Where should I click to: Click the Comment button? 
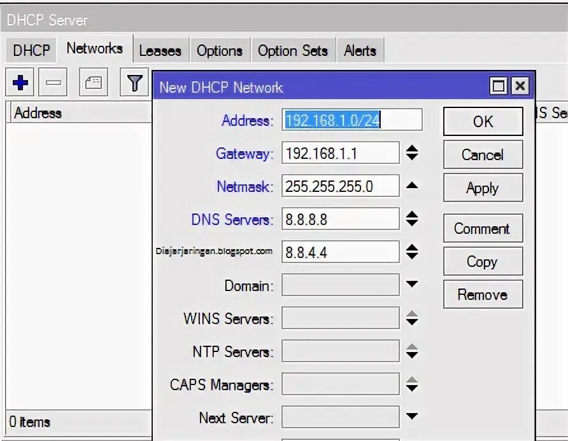pyautogui.click(x=483, y=228)
